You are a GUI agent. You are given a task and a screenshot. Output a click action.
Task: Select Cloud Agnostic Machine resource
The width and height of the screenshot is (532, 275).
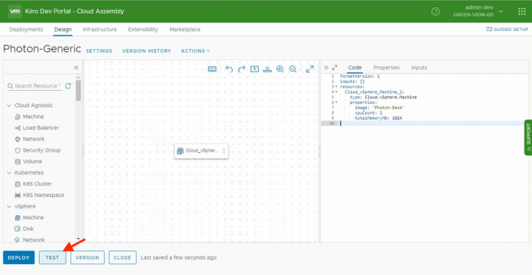(x=33, y=116)
